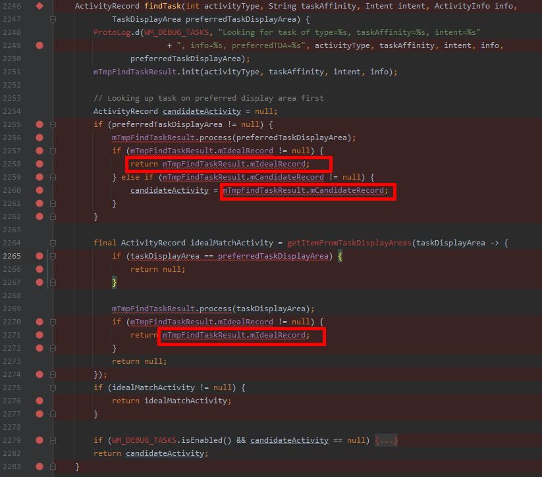Clear the breakpoint on line 2258
The width and height of the screenshot is (542, 477).
click(x=40, y=164)
